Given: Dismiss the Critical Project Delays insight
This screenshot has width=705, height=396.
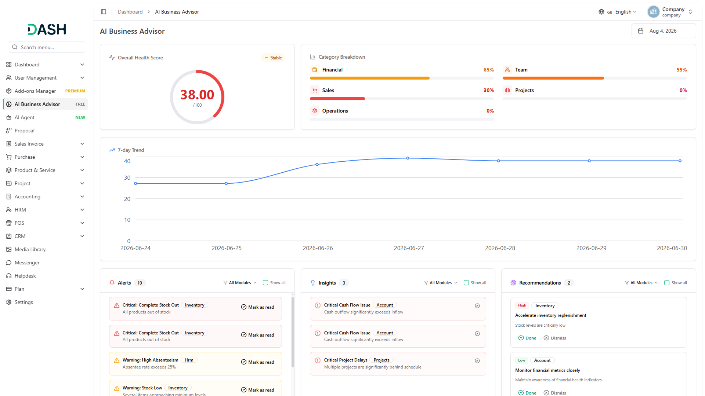Looking at the screenshot, I should point(477,361).
